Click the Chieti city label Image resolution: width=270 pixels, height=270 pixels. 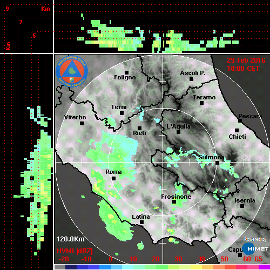pyautogui.click(x=237, y=137)
